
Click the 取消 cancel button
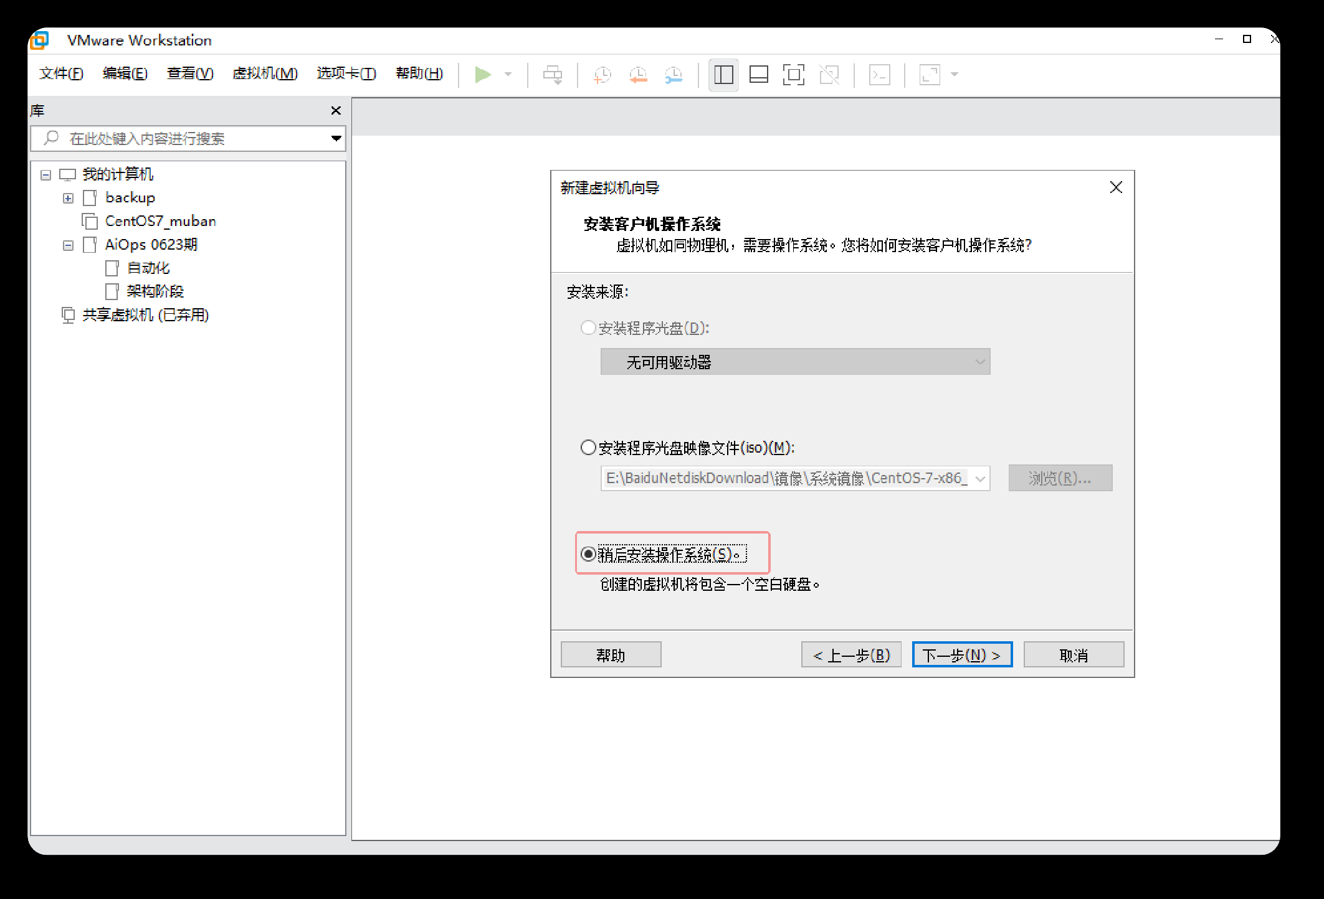(1074, 655)
